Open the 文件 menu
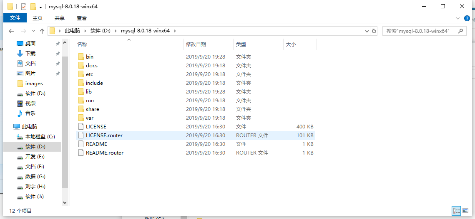The image size is (475, 219). point(15,18)
